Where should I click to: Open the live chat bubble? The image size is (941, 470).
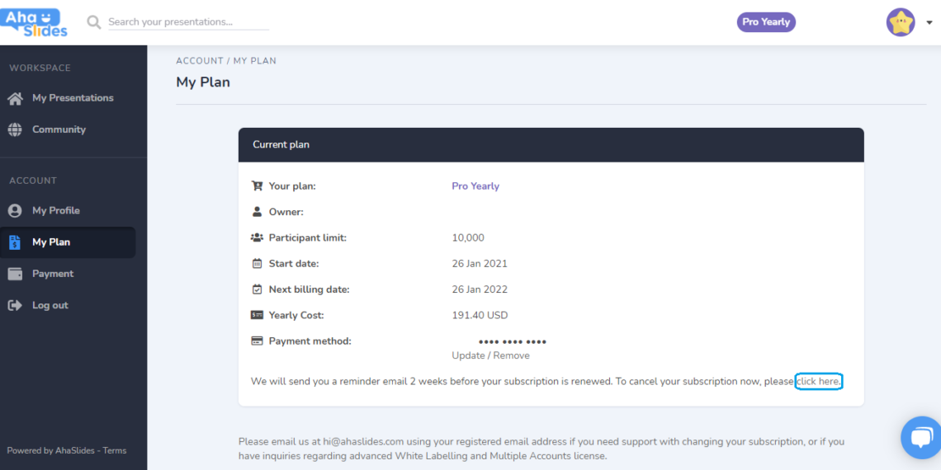(x=920, y=438)
